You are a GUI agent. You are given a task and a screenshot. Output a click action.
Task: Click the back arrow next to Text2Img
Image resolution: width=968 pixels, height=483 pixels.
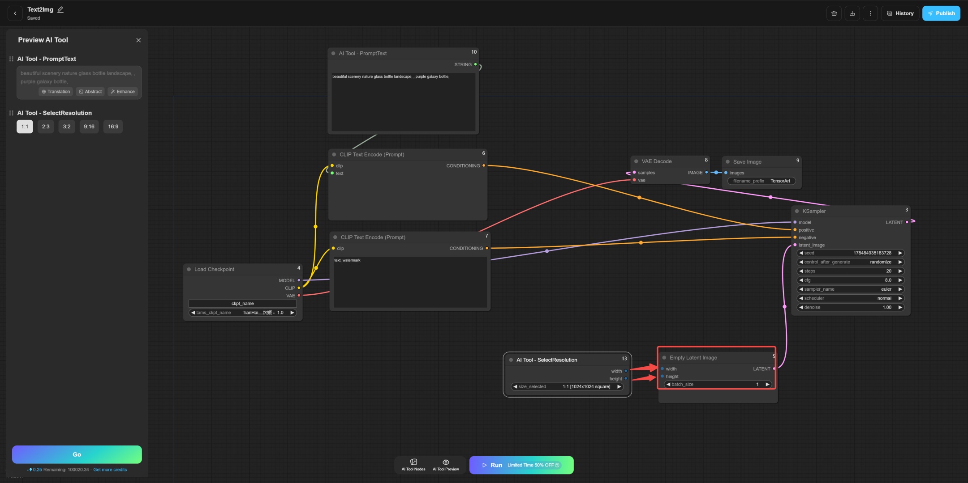[15, 13]
